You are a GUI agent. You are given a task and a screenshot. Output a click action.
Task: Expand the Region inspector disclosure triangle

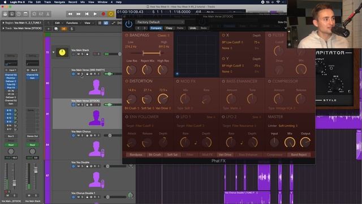[3, 23]
